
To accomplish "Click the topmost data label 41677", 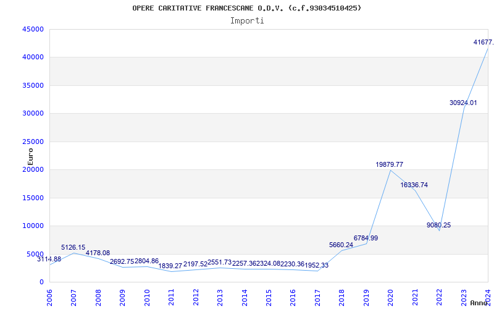I will pyautogui.click(x=484, y=42).
